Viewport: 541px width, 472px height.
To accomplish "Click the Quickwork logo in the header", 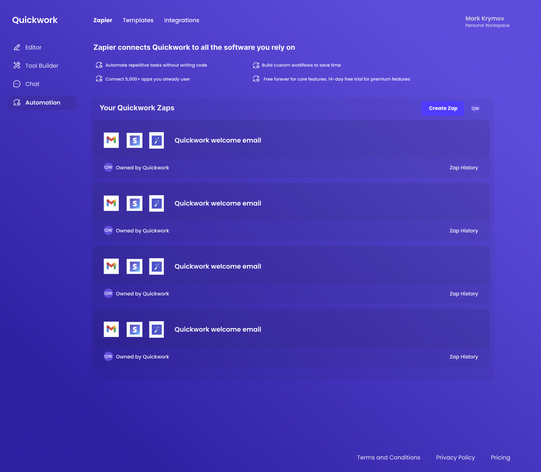I will click(35, 20).
